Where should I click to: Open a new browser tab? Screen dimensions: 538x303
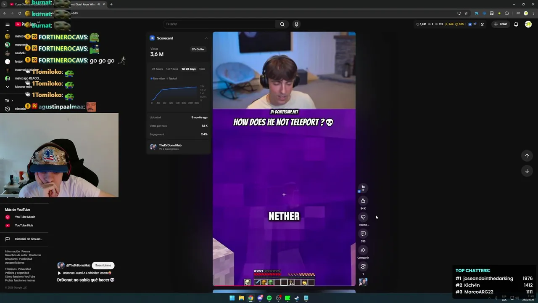111,4
